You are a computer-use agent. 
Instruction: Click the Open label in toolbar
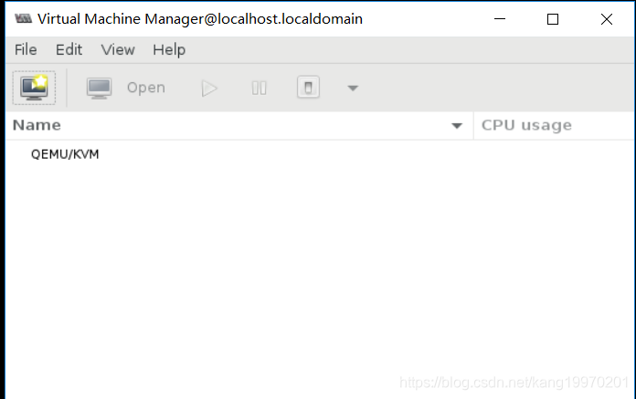(x=146, y=88)
